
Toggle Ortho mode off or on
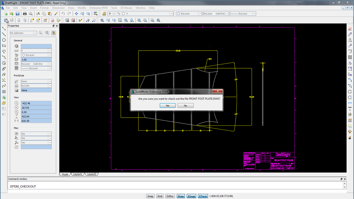(170, 196)
